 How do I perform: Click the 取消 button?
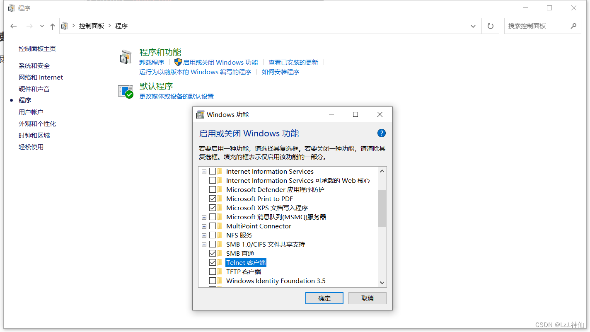pyautogui.click(x=368, y=298)
